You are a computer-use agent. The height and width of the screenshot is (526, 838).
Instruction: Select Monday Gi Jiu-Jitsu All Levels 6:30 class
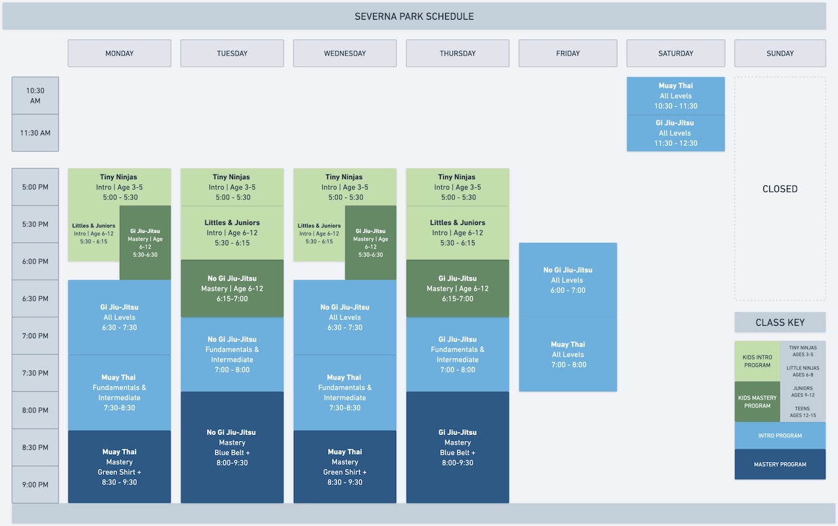(119, 317)
